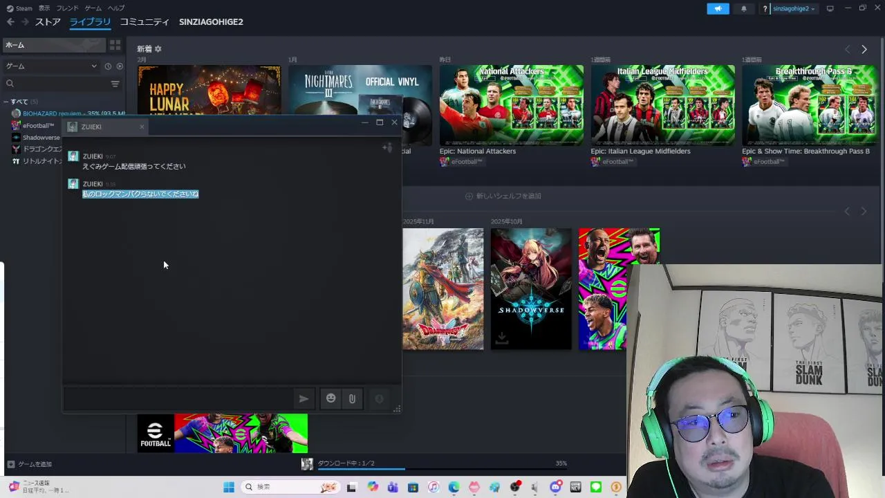Click the voice chat microphone icon
Screen dimensions: 885x498
tap(378, 398)
